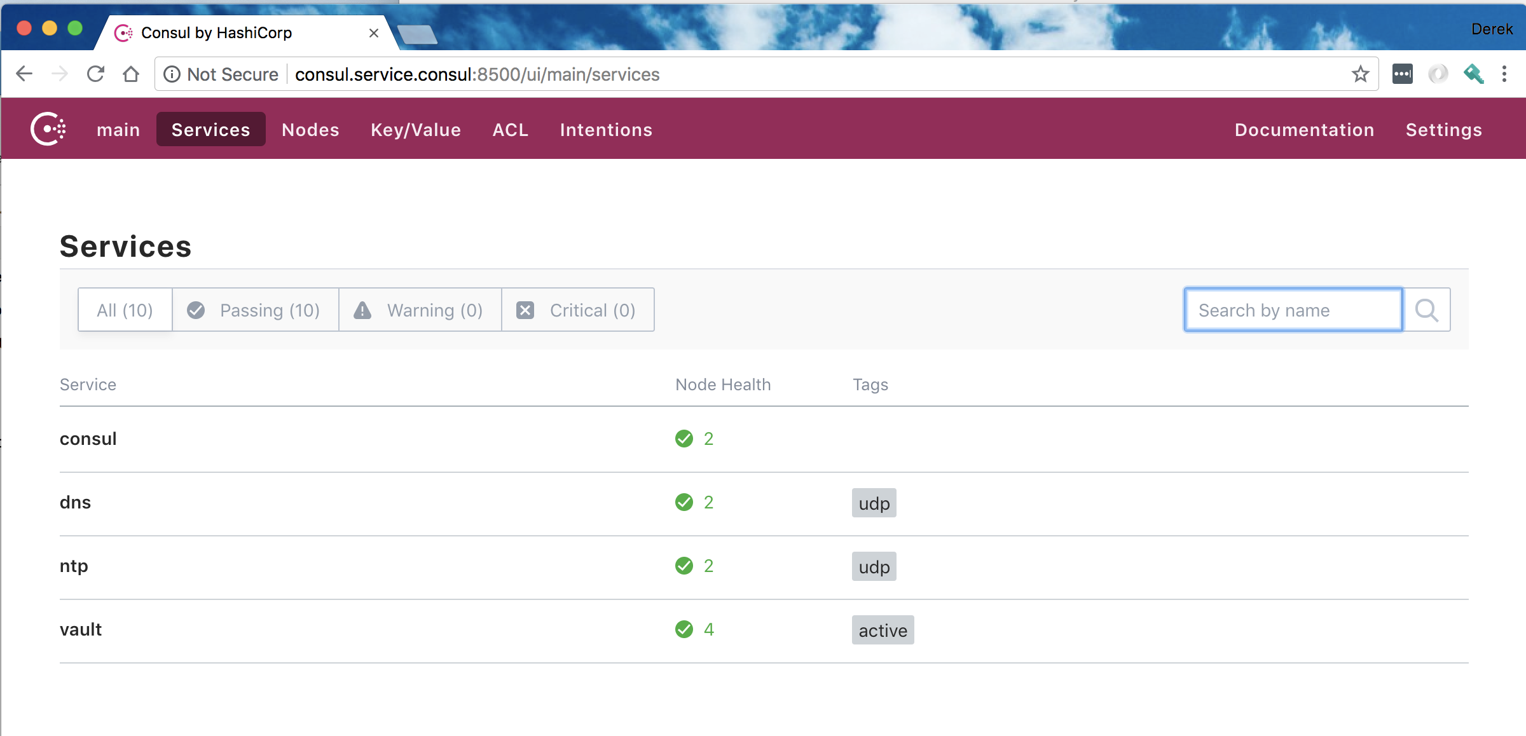Open the vault service details

[81, 629]
